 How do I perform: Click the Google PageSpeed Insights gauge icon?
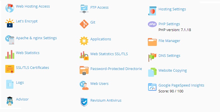click(152, 87)
